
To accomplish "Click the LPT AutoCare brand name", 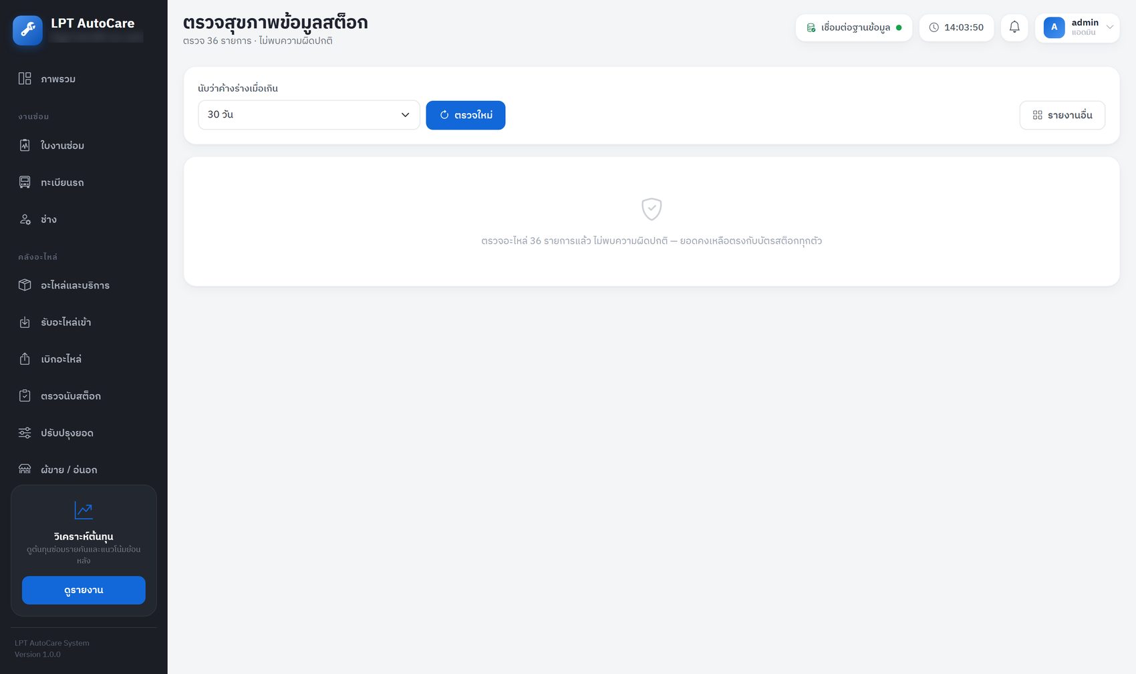I will click(93, 23).
